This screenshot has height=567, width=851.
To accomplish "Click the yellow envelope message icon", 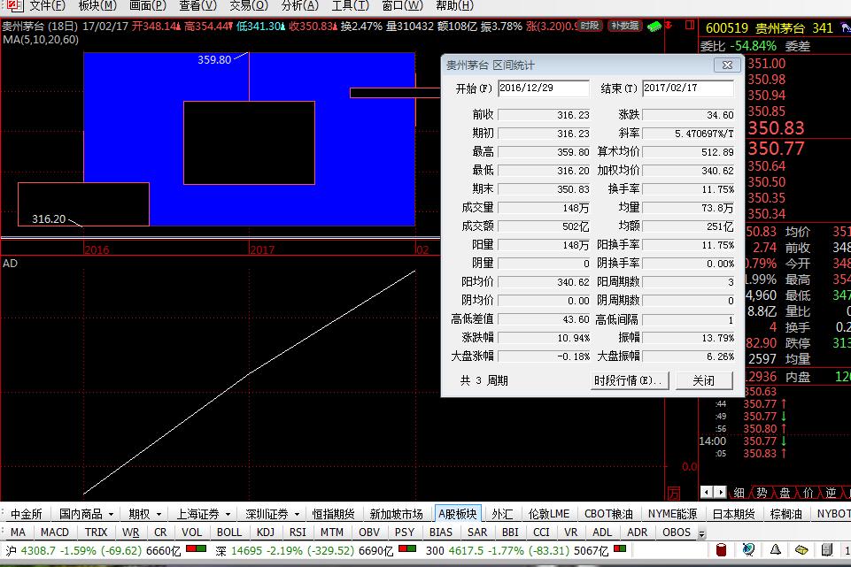I will tap(801, 550).
